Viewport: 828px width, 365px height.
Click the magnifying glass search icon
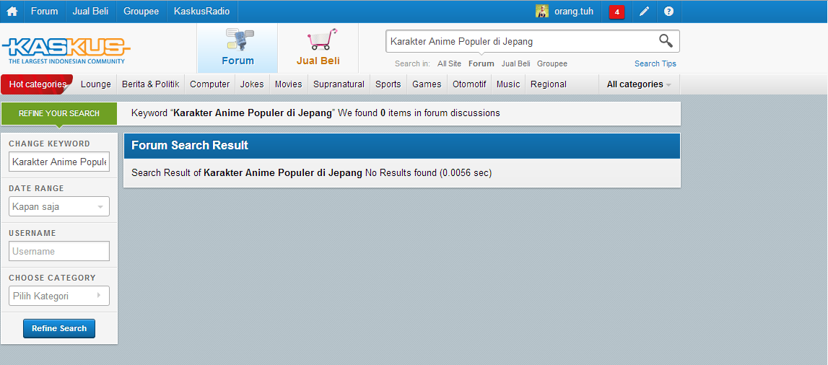[666, 40]
